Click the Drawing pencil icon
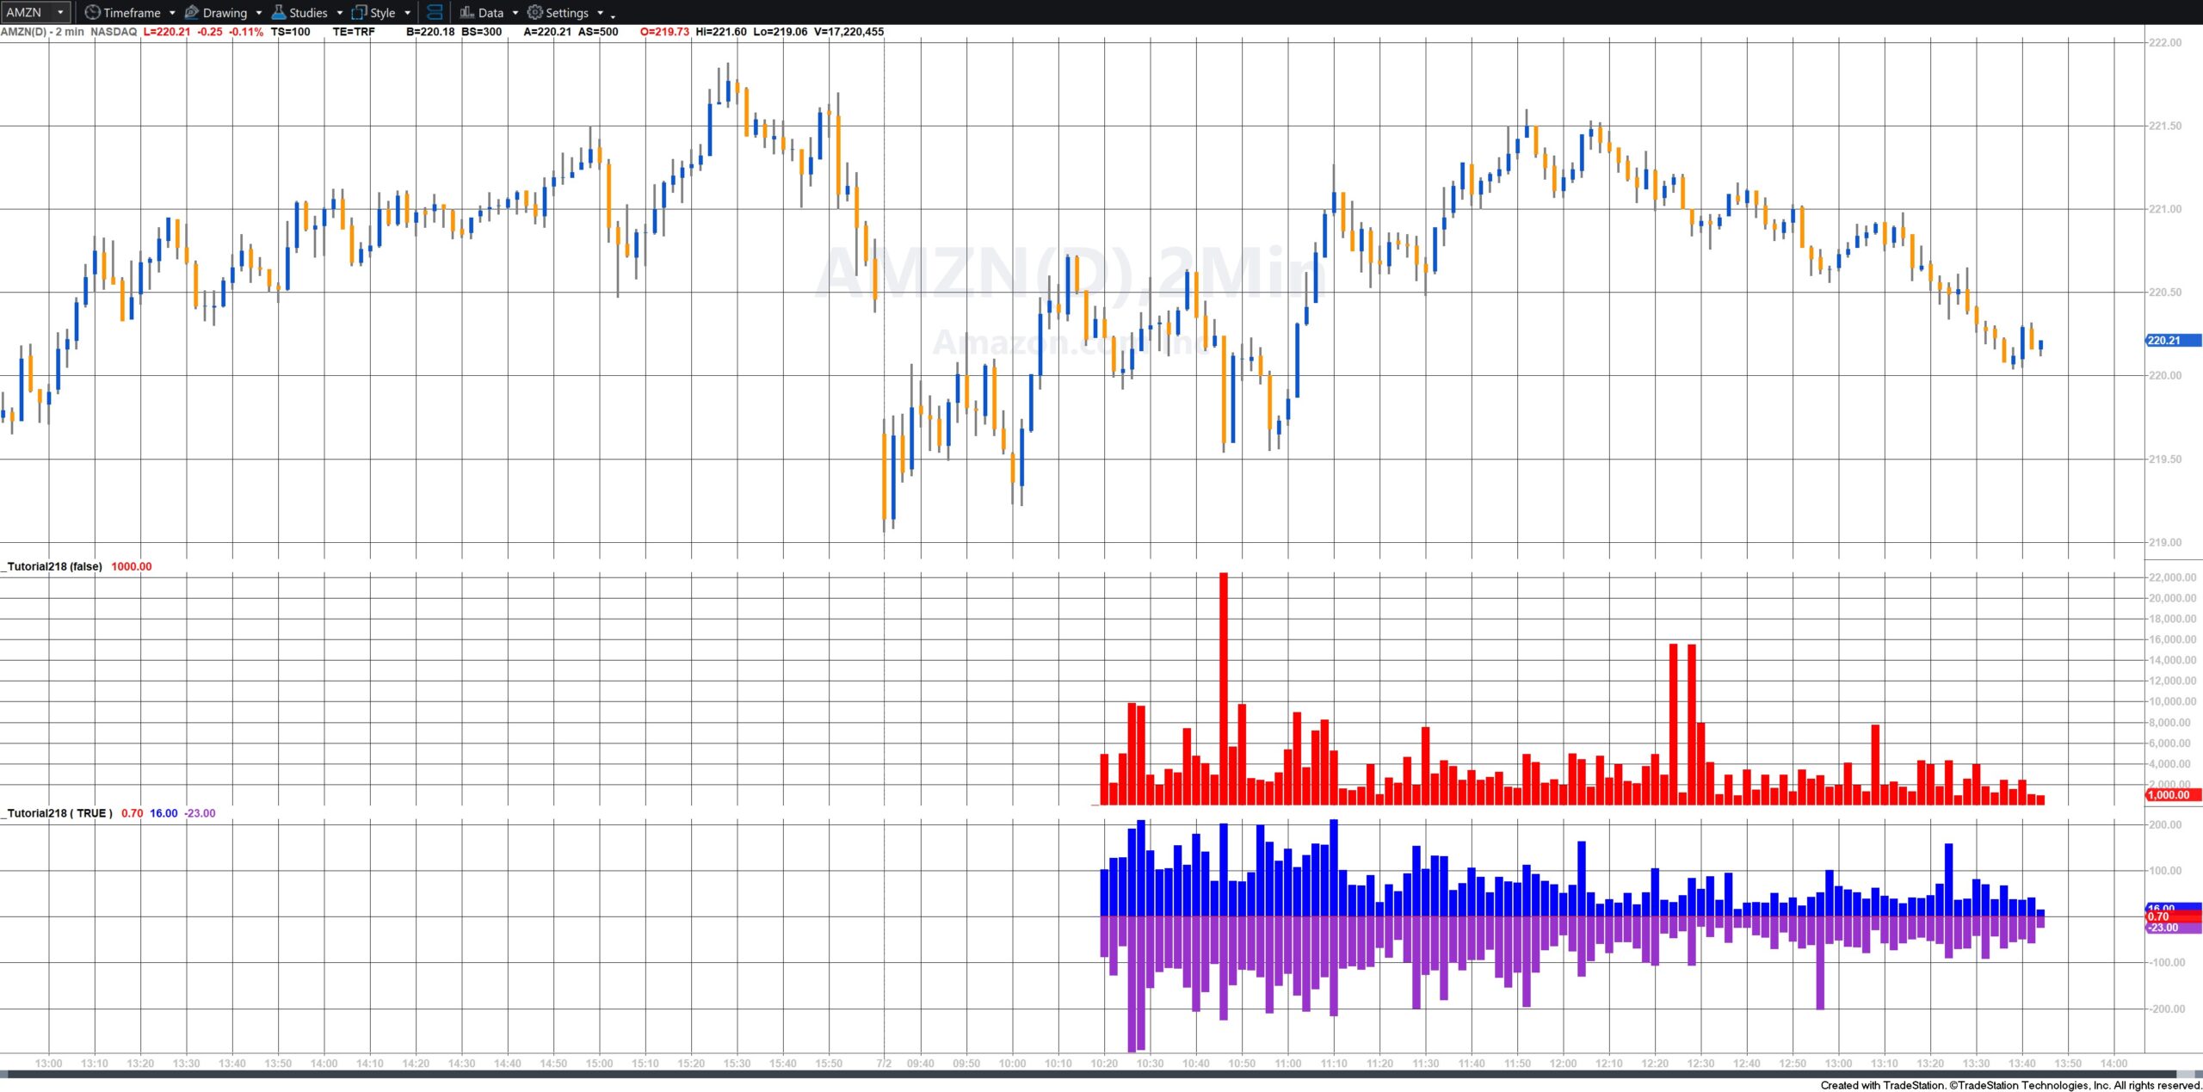The image size is (2203, 1092). [x=192, y=12]
